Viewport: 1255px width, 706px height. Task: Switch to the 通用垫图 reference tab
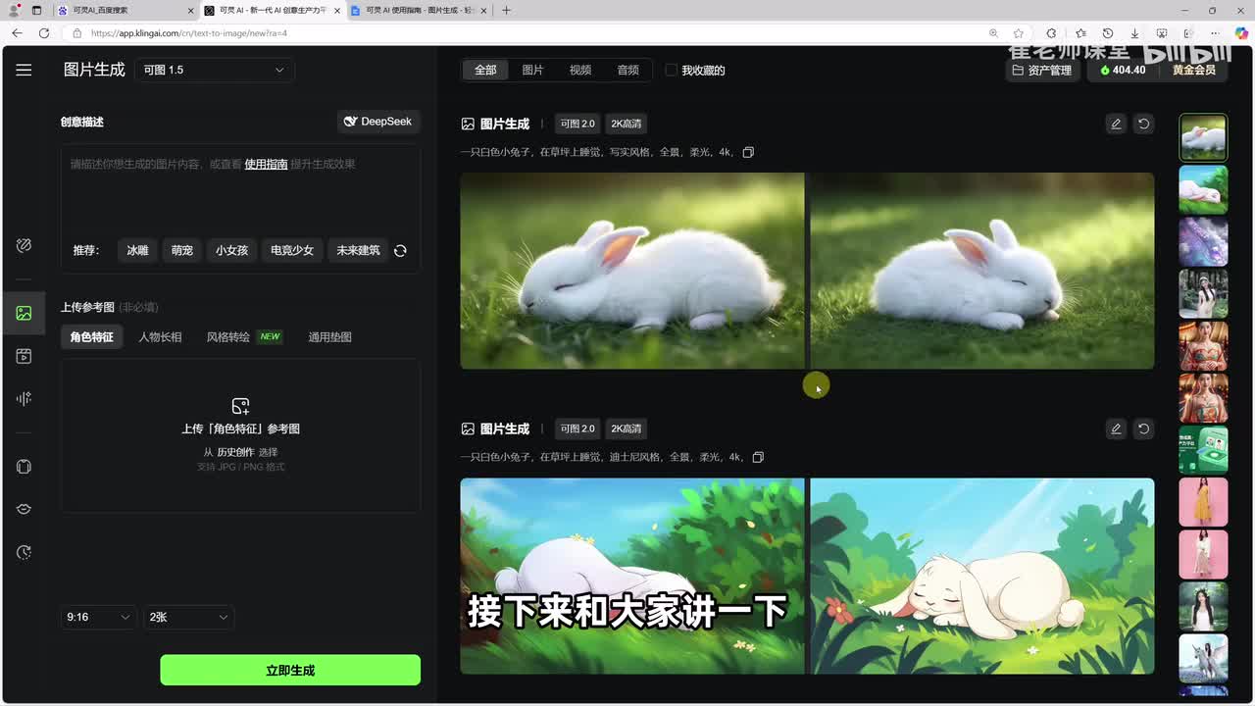click(x=329, y=336)
